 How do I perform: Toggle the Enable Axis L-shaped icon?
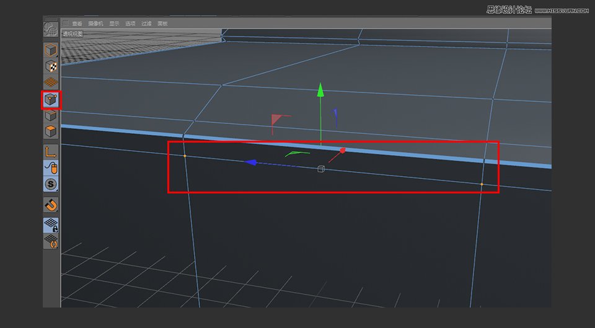coord(51,151)
